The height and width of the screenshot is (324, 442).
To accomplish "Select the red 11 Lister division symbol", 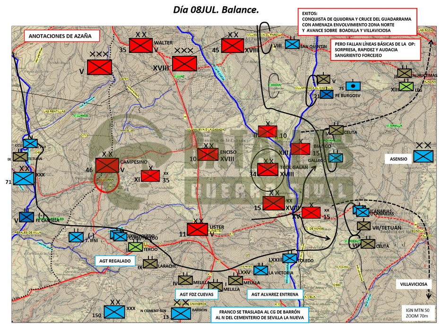I will pyautogui.click(x=197, y=230).
